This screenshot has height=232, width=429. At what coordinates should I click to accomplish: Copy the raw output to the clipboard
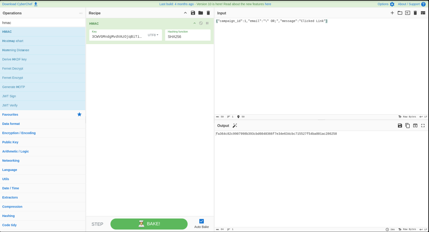[x=408, y=125]
